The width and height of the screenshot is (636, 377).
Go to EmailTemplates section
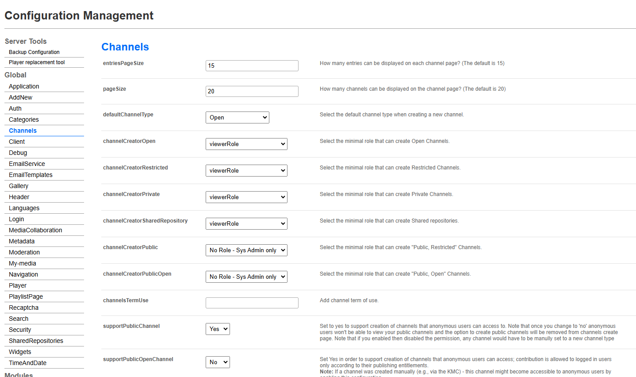pos(31,175)
